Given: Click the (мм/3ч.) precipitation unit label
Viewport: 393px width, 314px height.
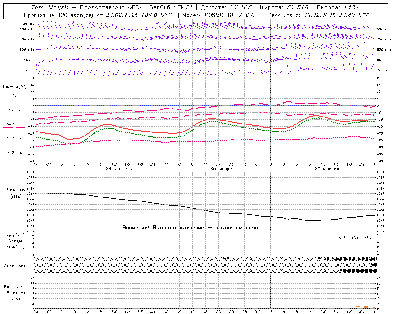Looking at the screenshot, I should click(16, 235).
